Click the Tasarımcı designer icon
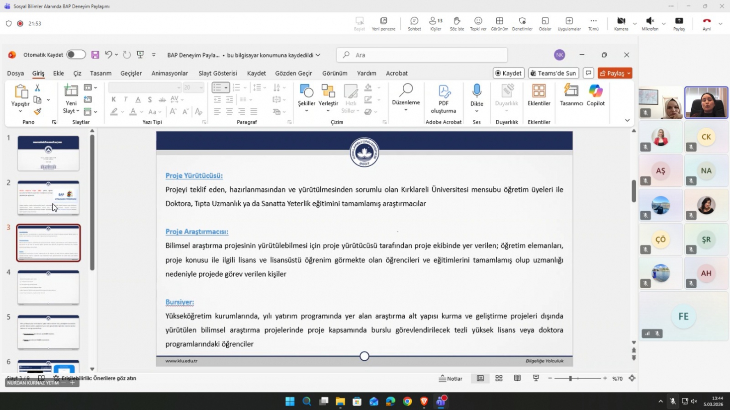Screen dimensions: 730x410 [571, 95]
